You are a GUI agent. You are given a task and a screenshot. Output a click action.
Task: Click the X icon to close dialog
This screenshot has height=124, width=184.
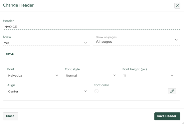point(177,6)
